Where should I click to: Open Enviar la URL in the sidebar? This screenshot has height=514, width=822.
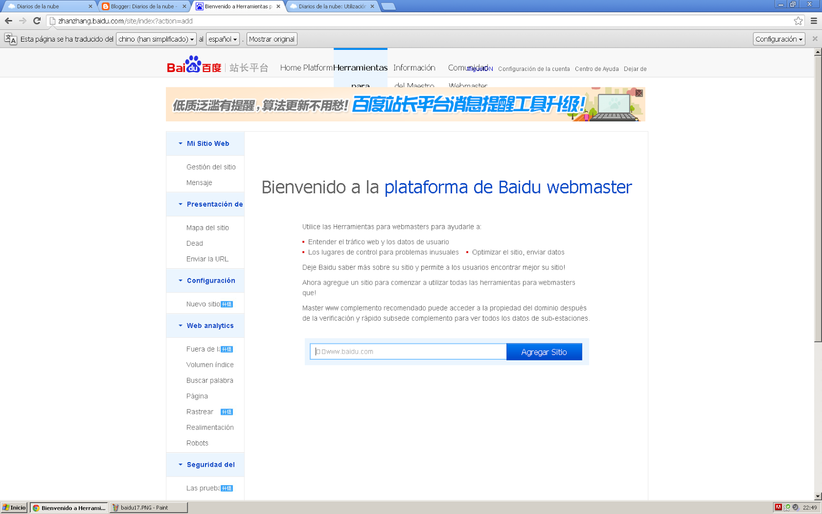[208, 259]
